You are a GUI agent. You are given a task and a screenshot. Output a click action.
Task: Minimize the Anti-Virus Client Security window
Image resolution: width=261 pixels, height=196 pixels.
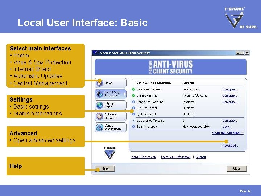238,53
